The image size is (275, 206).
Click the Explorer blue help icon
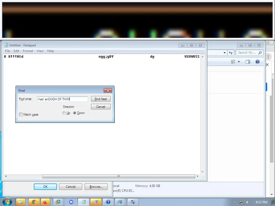coord(258,62)
